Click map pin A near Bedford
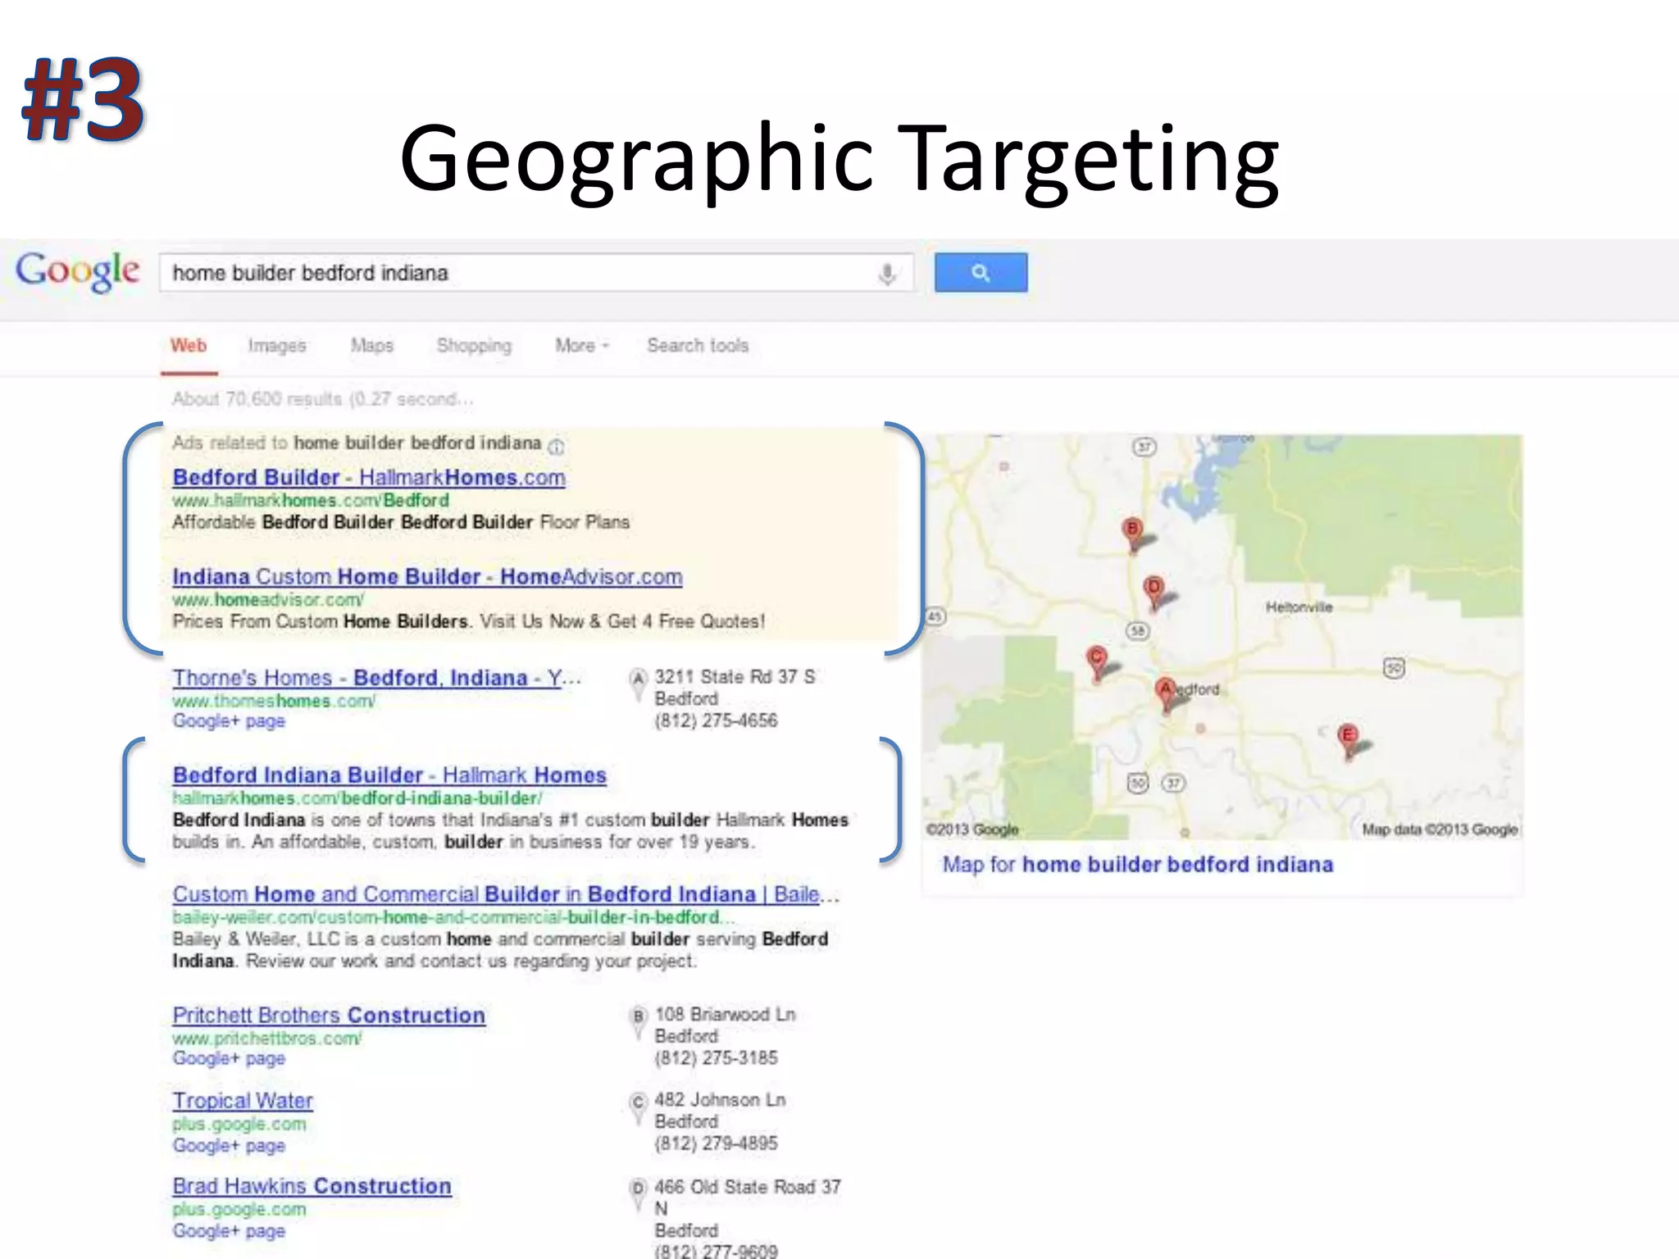The image size is (1679, 1259). (1166, 693)
